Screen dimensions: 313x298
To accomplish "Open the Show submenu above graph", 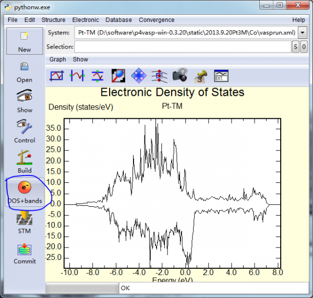I will 80,59.
